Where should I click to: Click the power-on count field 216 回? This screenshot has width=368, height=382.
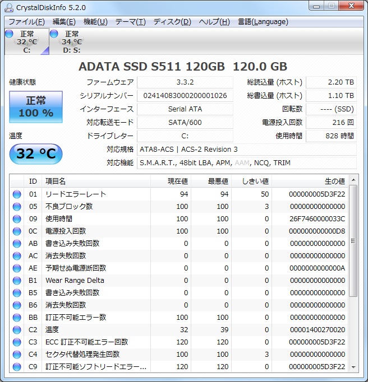[331, 123]
